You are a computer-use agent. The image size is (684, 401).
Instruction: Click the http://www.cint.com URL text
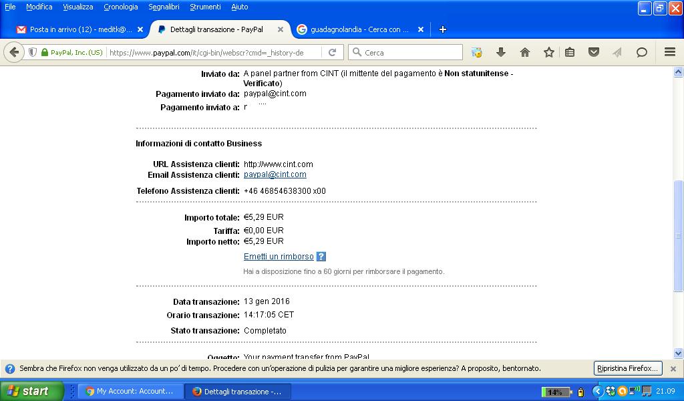pos(279,164)
